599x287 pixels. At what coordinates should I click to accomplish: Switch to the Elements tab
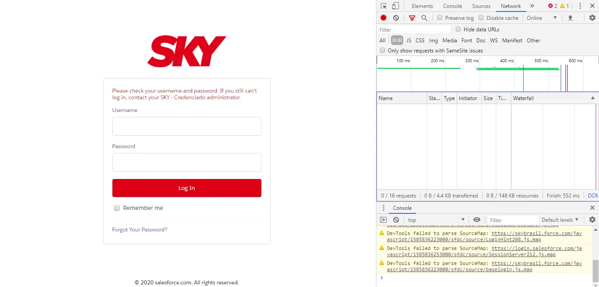coord(422,6)
